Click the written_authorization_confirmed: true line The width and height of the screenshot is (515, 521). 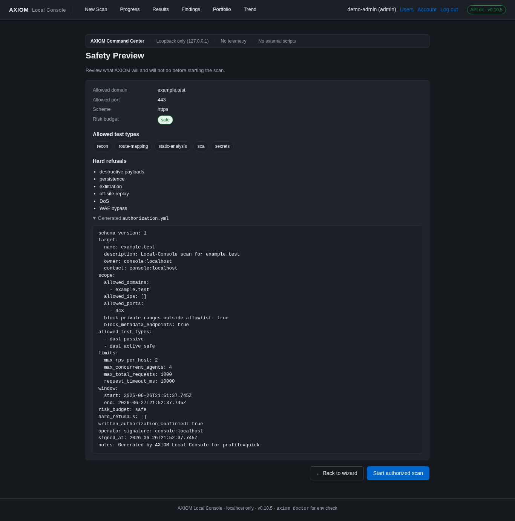point(151,424)
